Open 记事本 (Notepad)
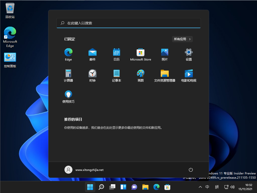The height and width of the screenshot is (193, 257). 117,76
